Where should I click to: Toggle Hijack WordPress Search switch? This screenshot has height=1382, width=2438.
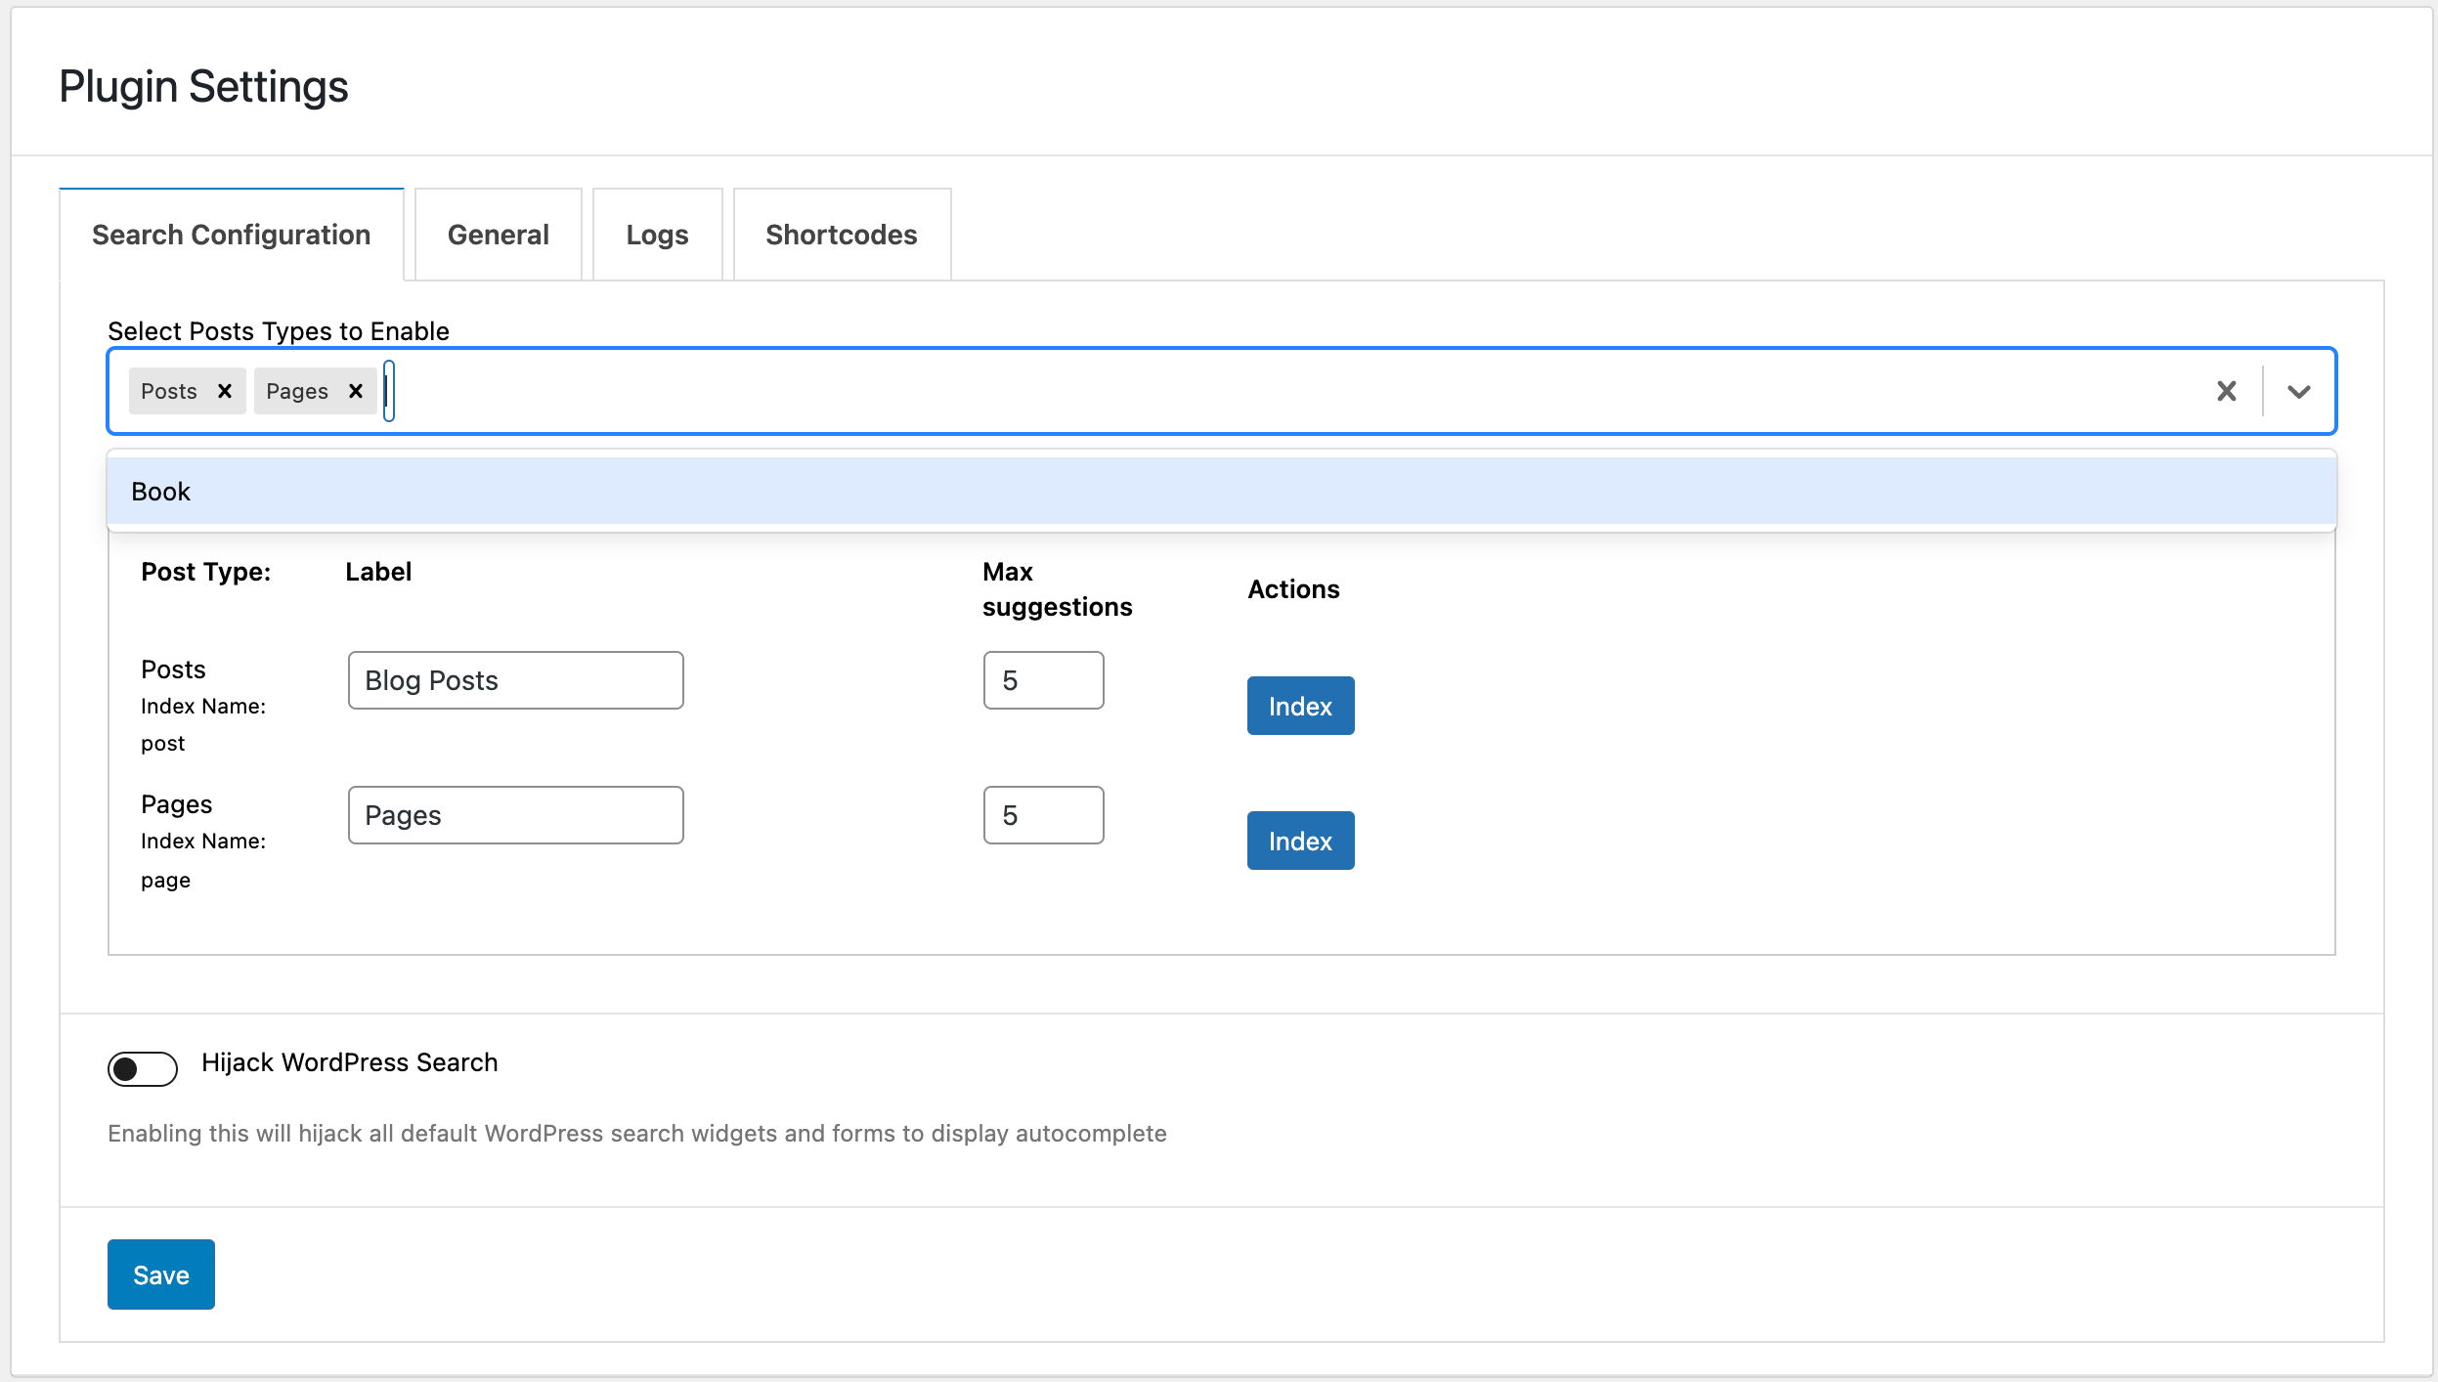[143, 1069]
